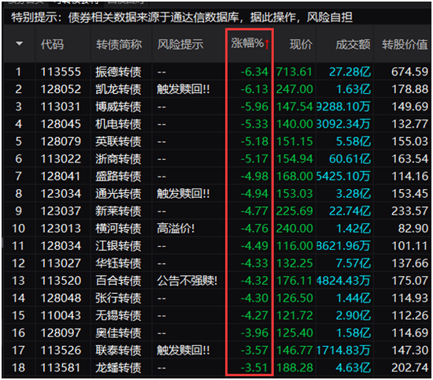Select bond code 113555
The image size is (433, 380).
click(61, 72)
